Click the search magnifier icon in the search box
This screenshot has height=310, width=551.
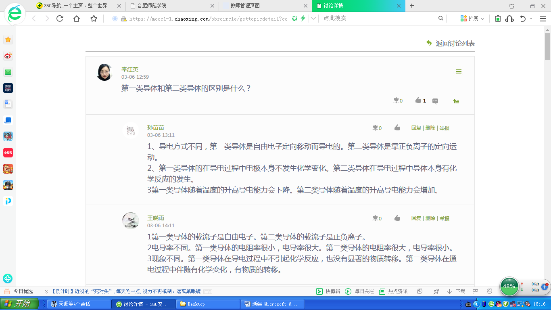441,19
